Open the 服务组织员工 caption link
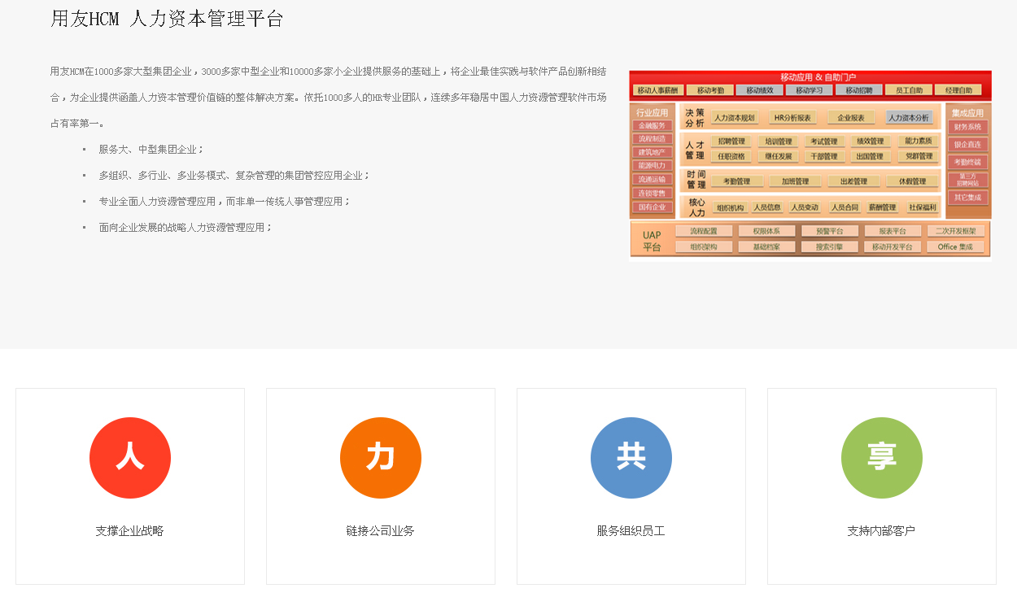This screenshot has height=597, width=1017. point(631,531)
